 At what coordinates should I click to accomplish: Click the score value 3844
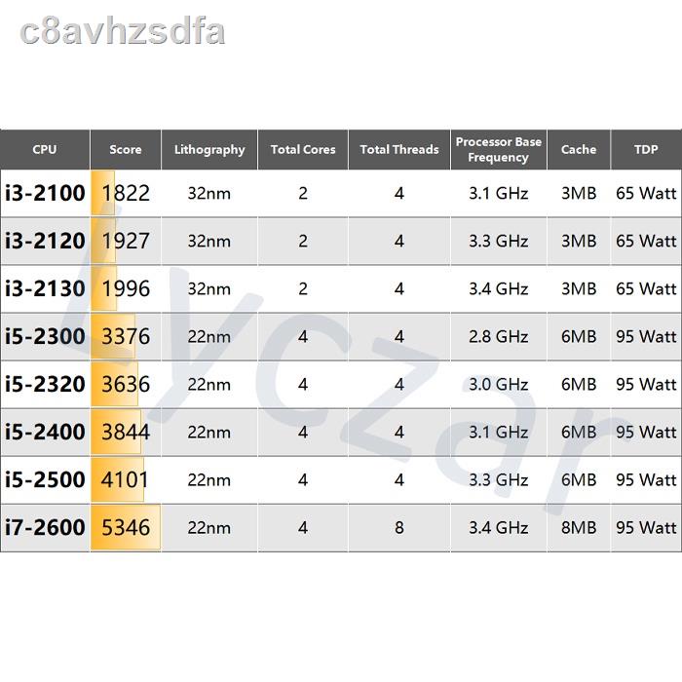tap(126, 433)
